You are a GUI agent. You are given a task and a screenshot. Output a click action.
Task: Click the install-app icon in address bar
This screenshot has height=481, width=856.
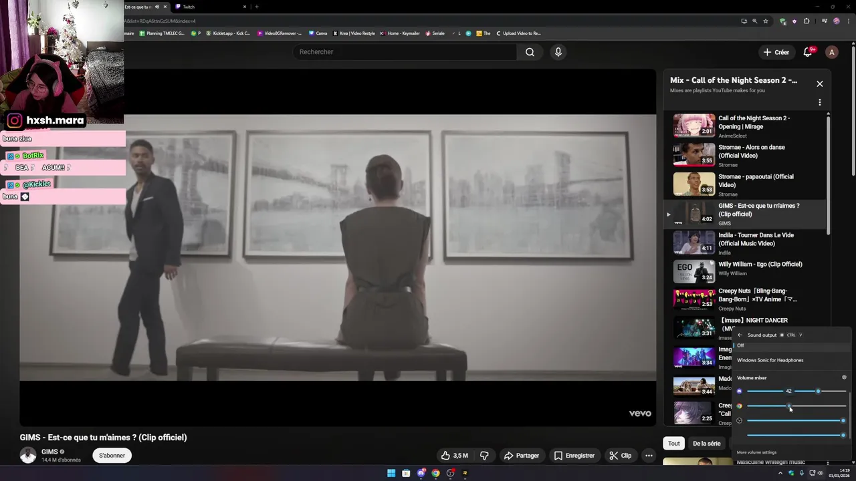click(x=744, y=21)
